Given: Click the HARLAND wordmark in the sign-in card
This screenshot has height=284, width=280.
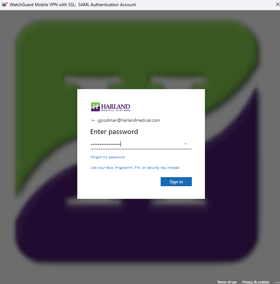Looking at the screenshot, I should (115, 106).
